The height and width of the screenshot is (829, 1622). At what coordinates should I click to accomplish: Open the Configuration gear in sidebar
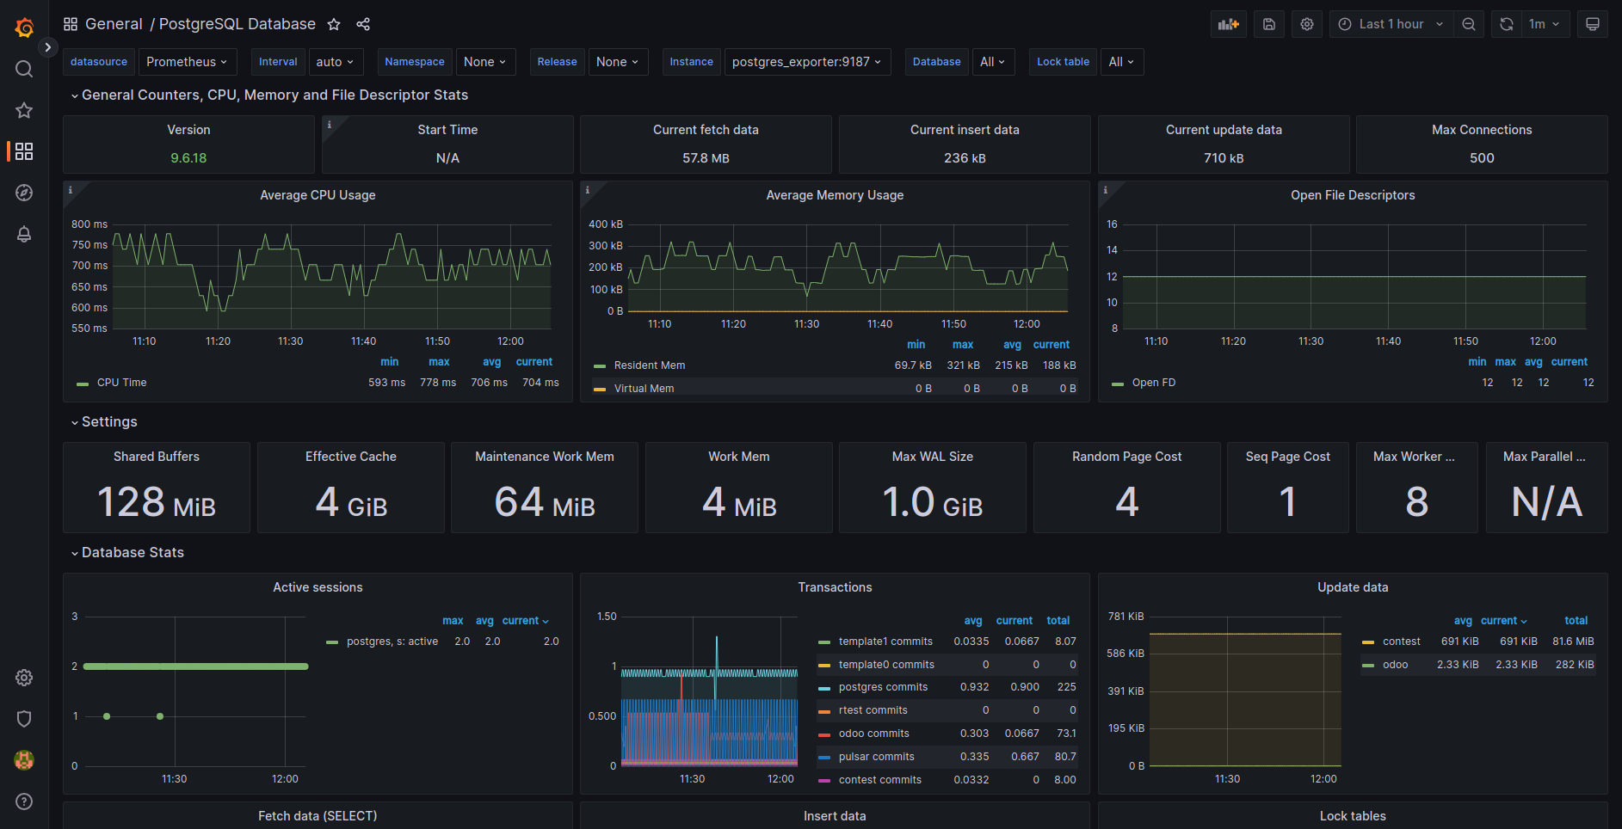click(24, 678)
